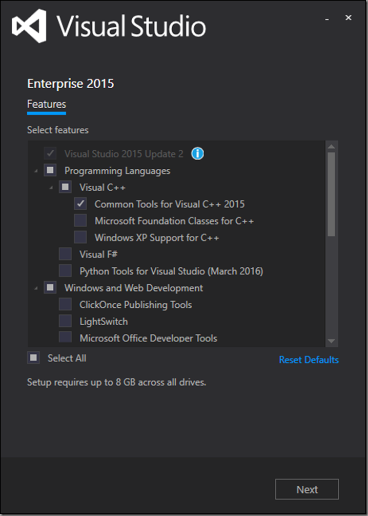The width and height of the screenshot is (368, 516).
Task: Minimize the installer window
Action: point(326,19)
